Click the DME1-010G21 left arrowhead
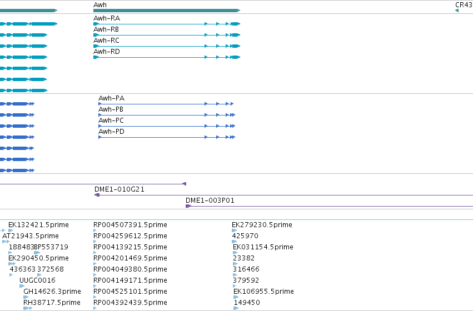 97,195
